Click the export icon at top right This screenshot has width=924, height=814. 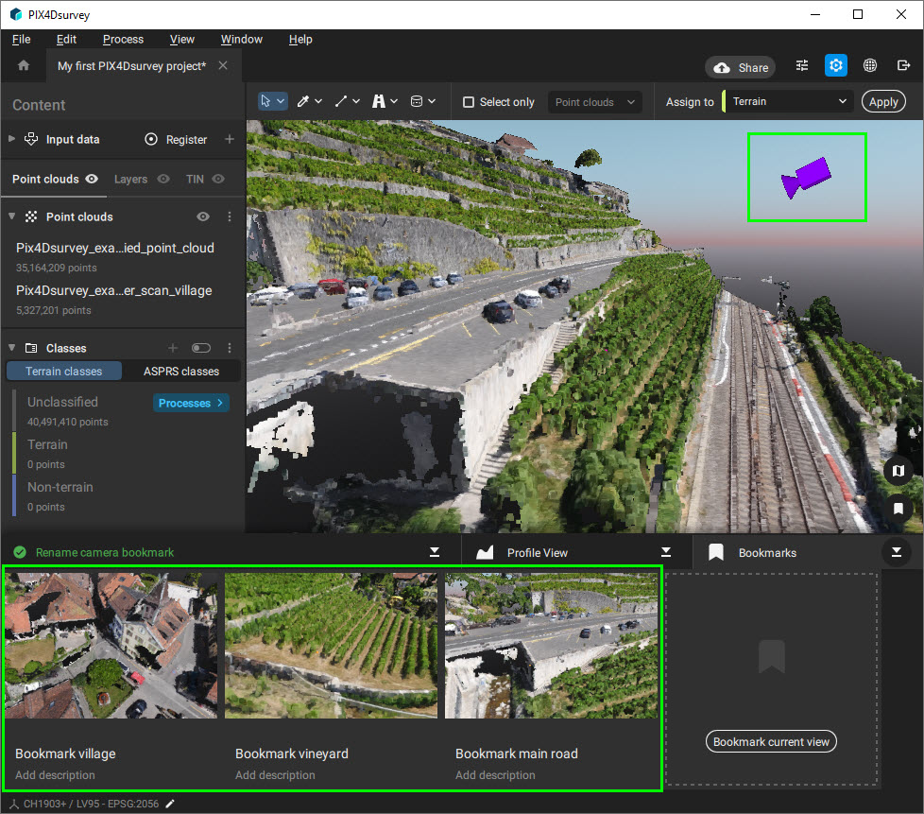(904, 66)
